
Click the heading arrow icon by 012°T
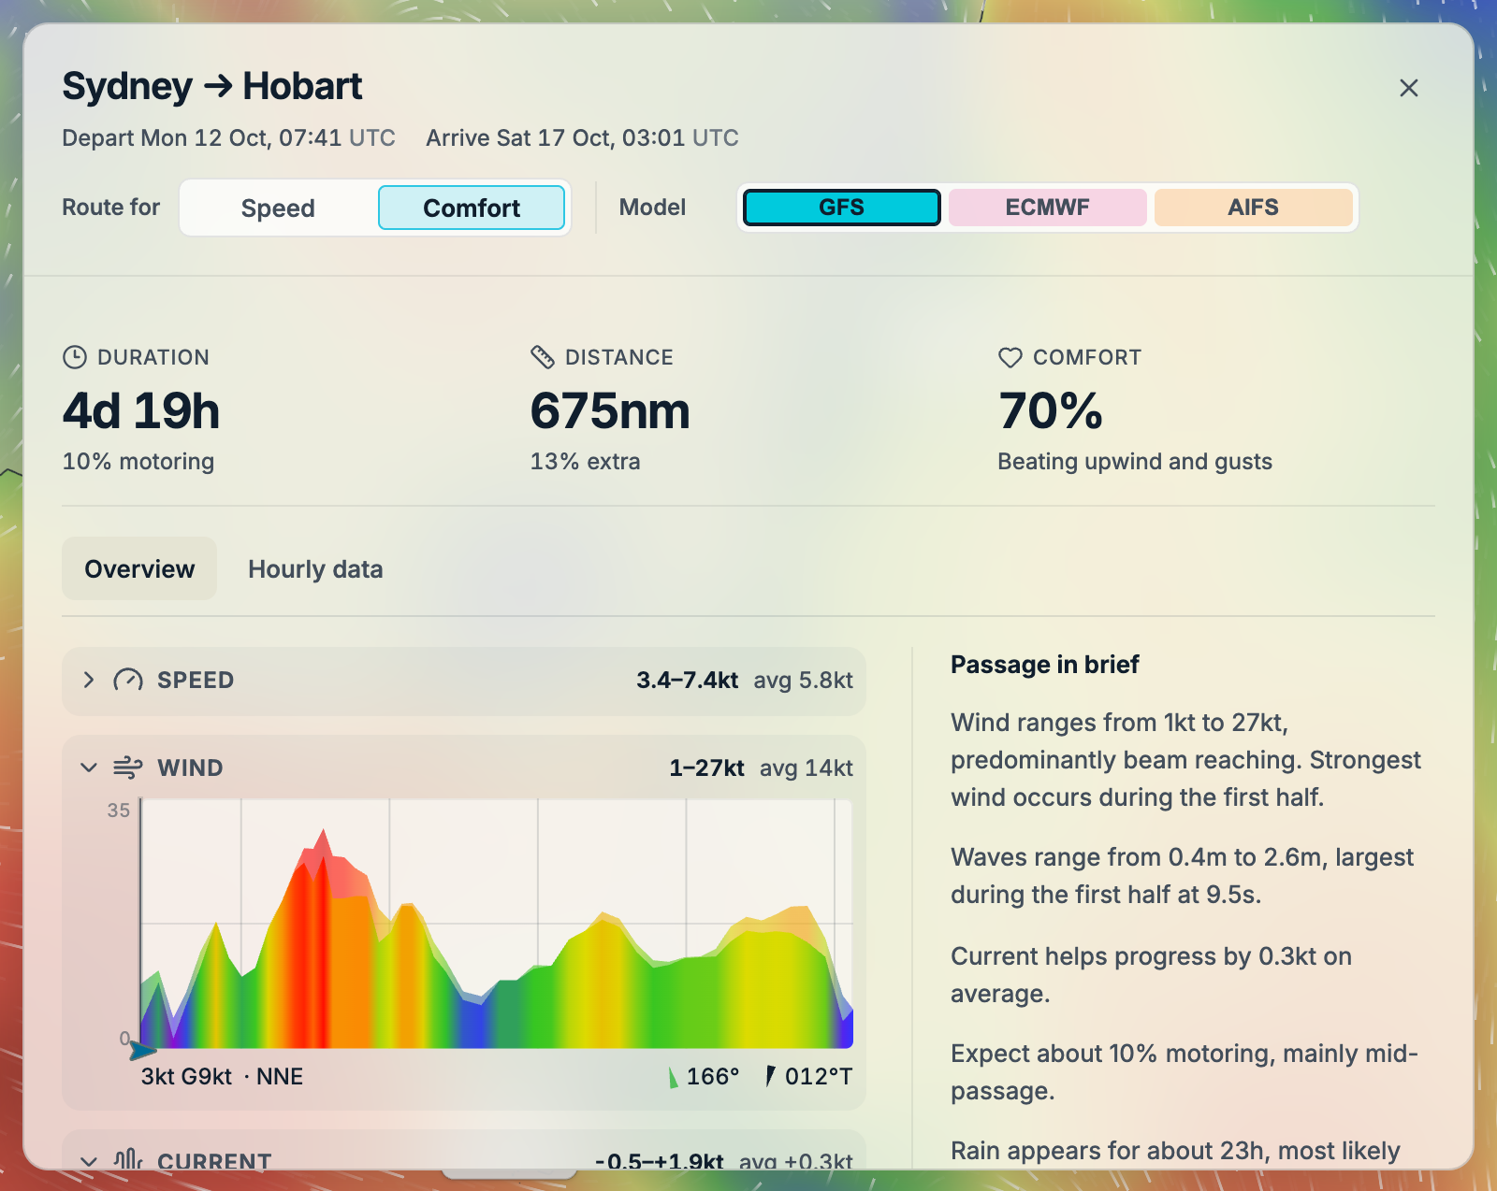771,1077
